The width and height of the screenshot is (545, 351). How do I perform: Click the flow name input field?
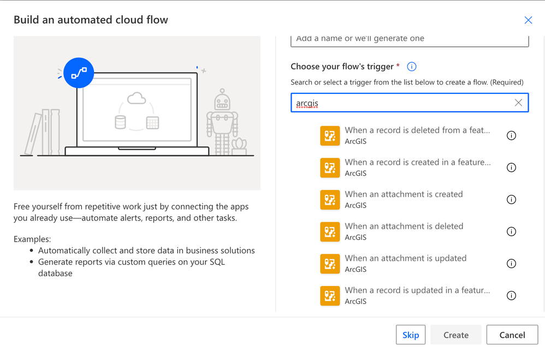click(x=410, y=39)
